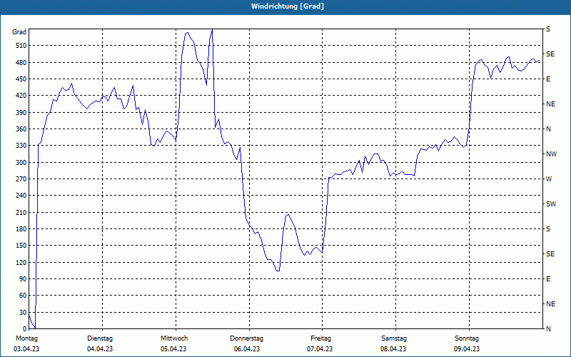The width and height of the screenshot is (571, 357).
Task: Click the date 05.04.23
Action: [173, 349]
